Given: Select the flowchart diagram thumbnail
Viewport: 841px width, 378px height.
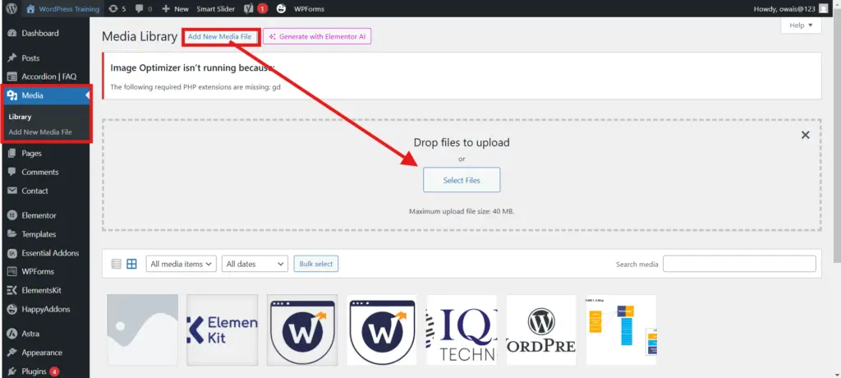Looking at the screenshot, I should 621,330.
